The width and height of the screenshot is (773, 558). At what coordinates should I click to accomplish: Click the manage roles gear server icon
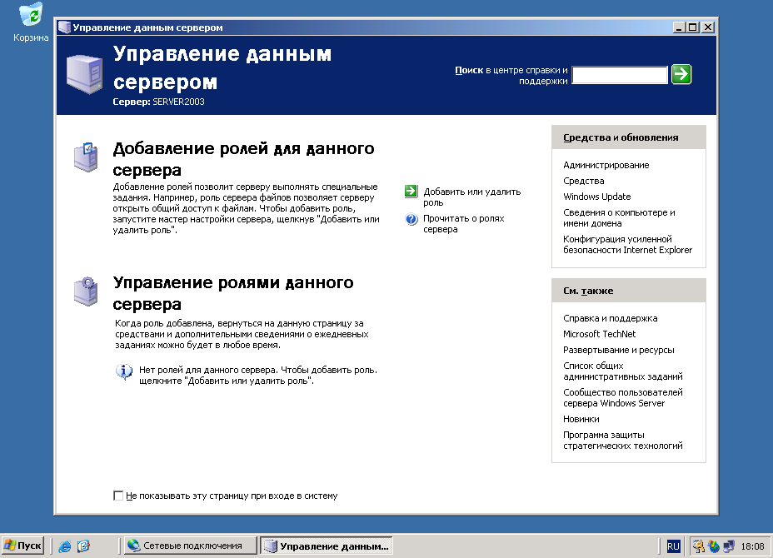86,291
